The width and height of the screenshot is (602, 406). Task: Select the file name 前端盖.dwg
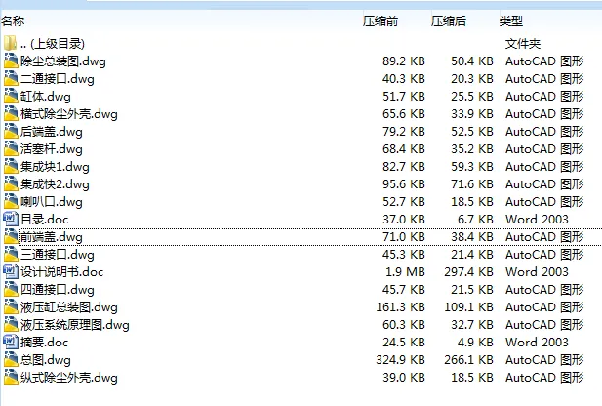(52, 236)
